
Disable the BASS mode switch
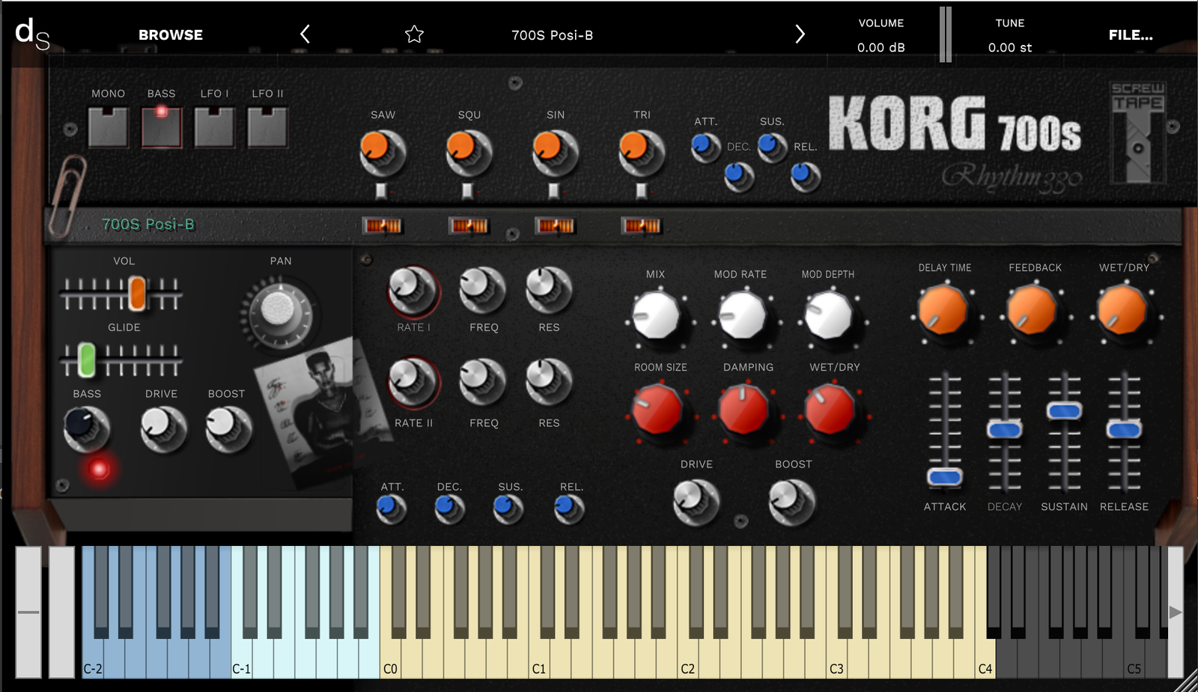click(161, 127)
